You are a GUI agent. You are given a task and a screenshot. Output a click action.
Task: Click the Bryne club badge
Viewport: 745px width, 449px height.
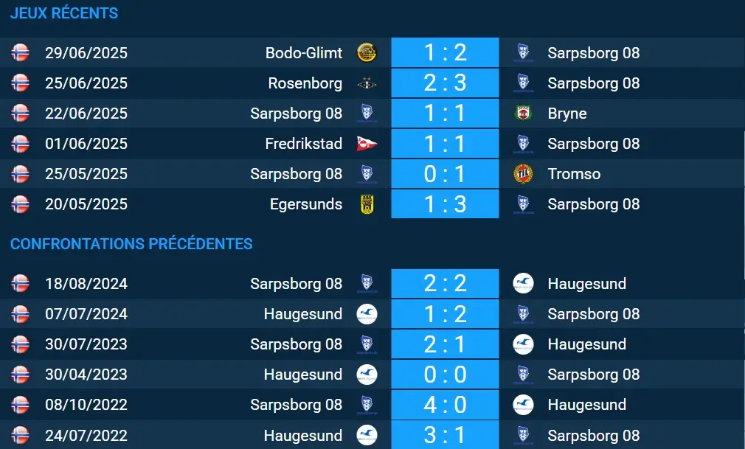(523, 114)
